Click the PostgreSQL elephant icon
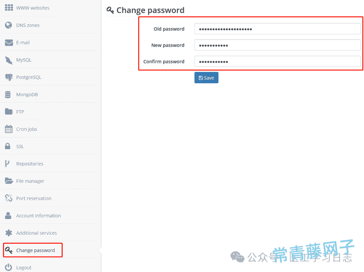The height and width of the screenshot is (272, 364). (9, 77)
